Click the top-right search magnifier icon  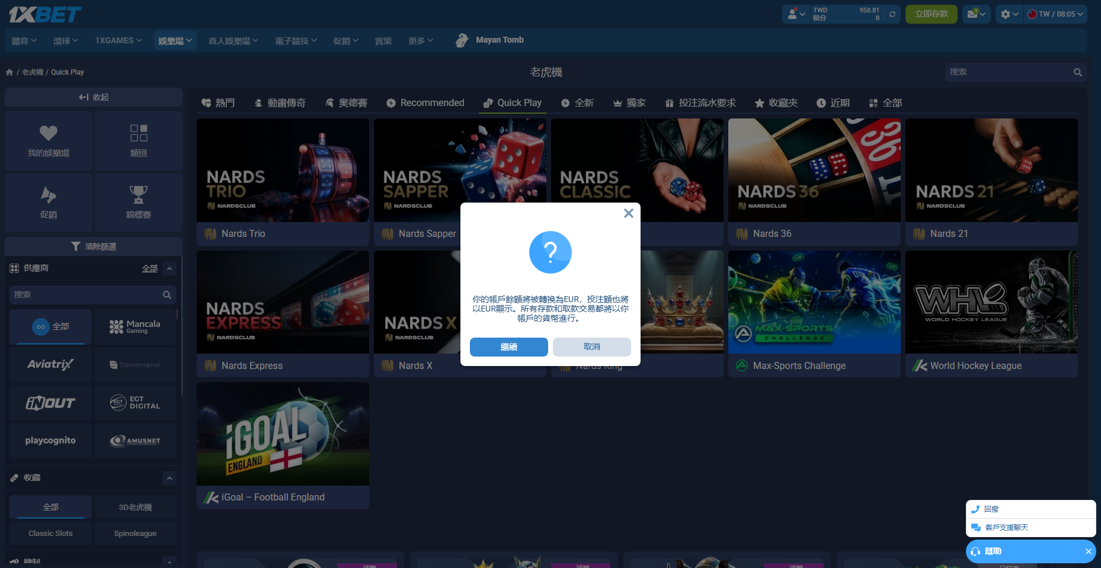(1078, 72)
